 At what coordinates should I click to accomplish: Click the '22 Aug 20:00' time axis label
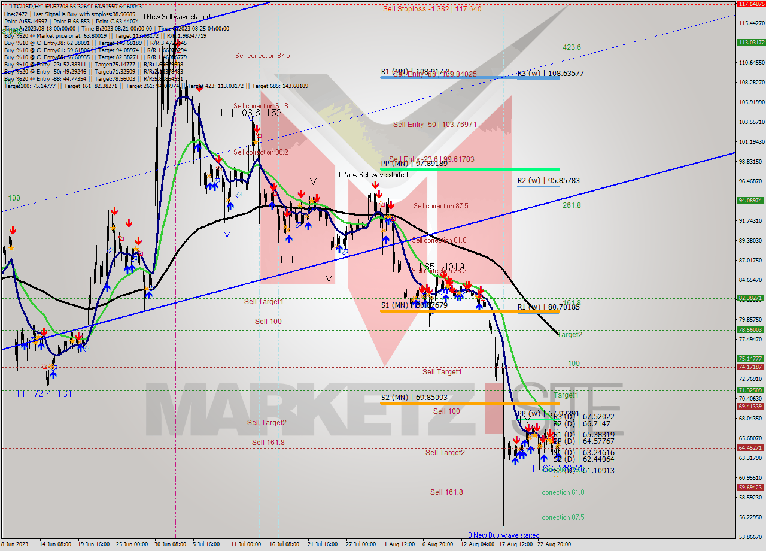(553, 544)
